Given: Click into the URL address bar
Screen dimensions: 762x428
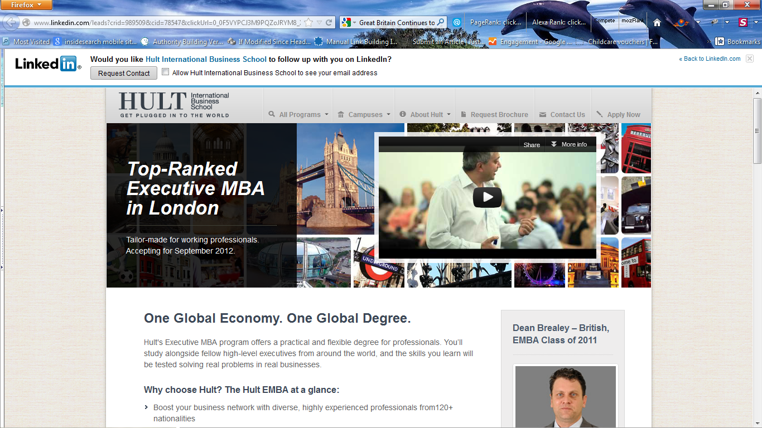Looking at the screenshot, I should click(x=167, y=23).
